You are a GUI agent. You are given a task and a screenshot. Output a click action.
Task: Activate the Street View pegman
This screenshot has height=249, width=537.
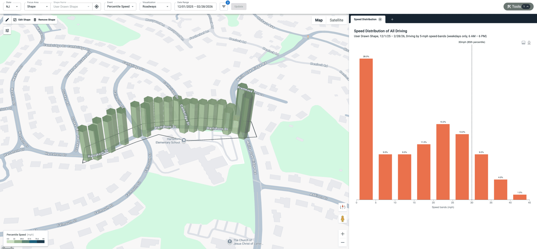coord(342,219)
